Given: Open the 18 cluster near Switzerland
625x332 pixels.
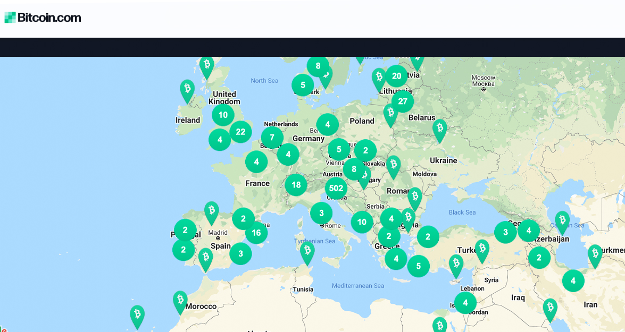Looking at the screenshot, I should (x=296, y=185).
